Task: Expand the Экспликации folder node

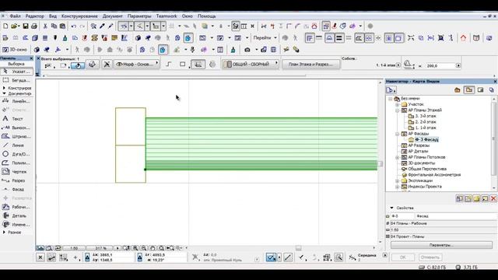Action: click(397, 181)
